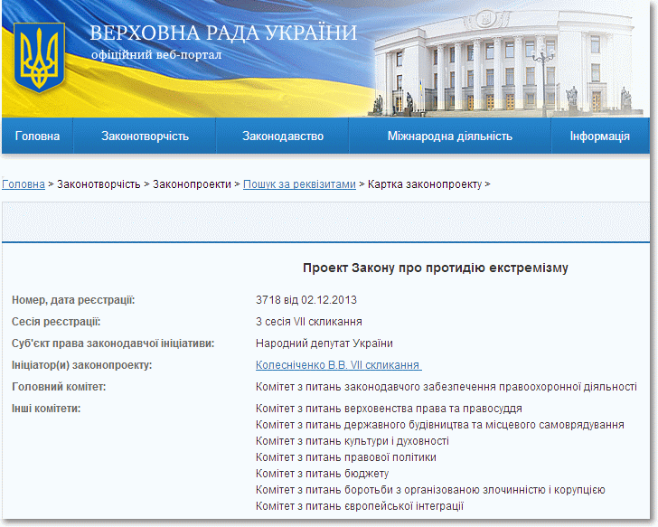Viewport: 658px width, 527px height.
Task: Click the Інші комітети label
Action: point(46,409)
